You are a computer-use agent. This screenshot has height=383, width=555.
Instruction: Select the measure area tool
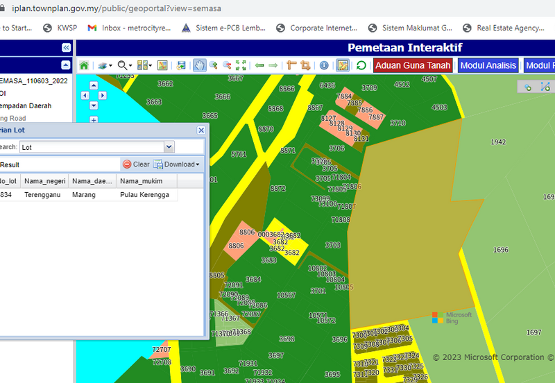point(305,65)
